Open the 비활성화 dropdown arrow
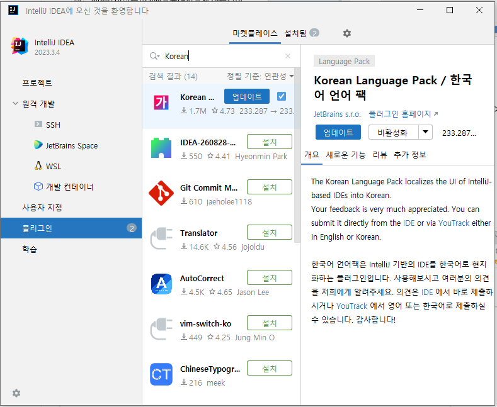The height and width of the screenshot is (407, 497). click(425, 132)
